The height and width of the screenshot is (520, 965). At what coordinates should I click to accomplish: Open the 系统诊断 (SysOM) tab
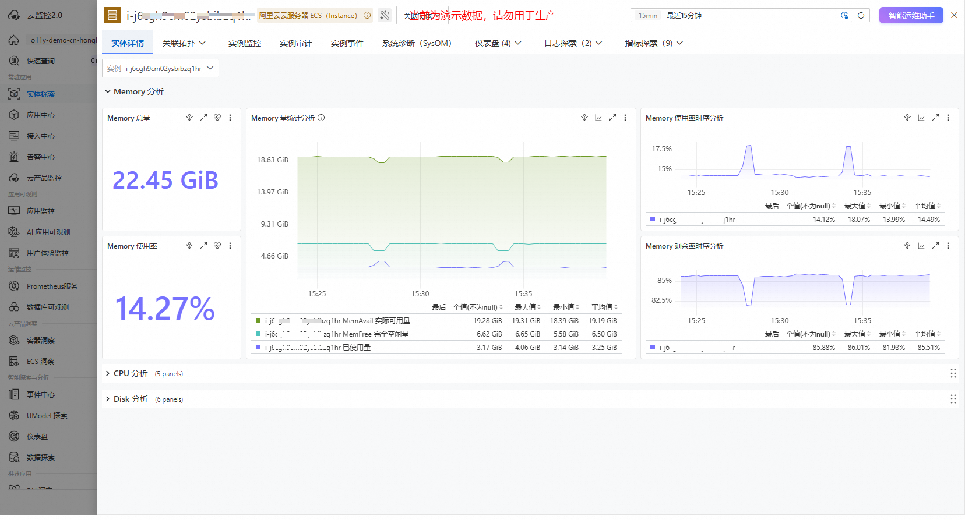tap(417, 43)
